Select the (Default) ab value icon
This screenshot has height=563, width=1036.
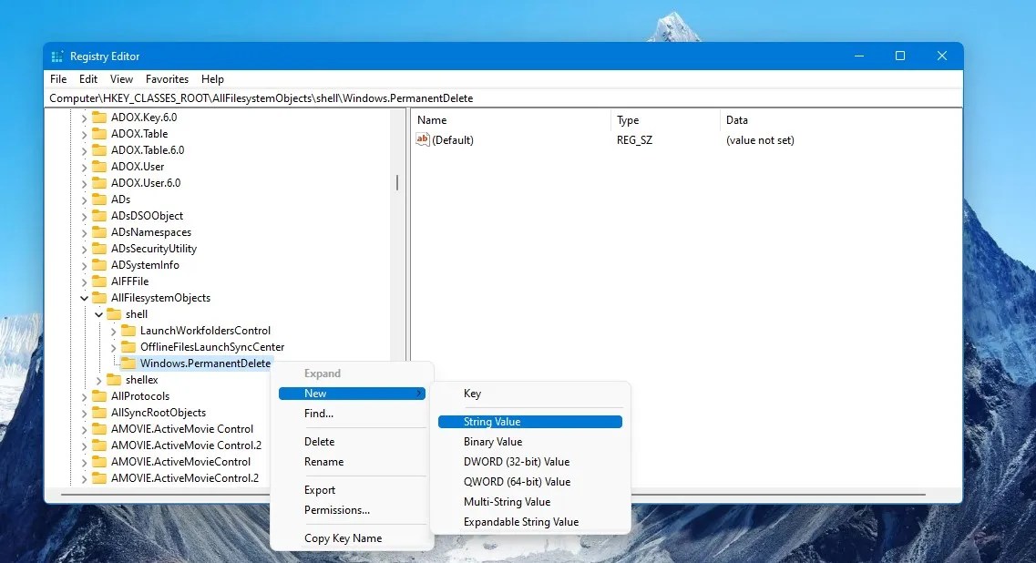point(422,139)
